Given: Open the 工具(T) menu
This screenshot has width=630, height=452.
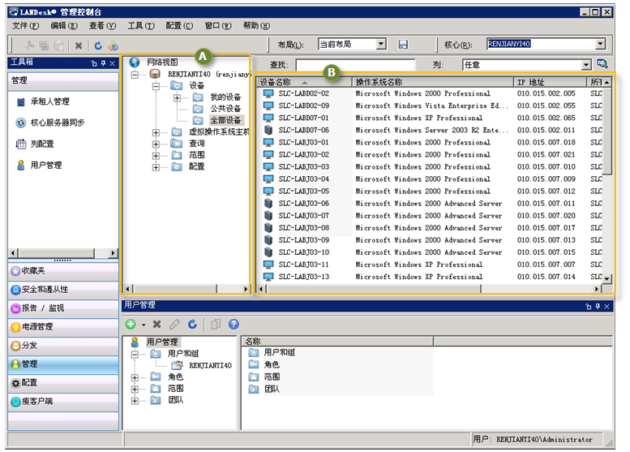Looking at the screenshot, I should [x=140, y=26].
